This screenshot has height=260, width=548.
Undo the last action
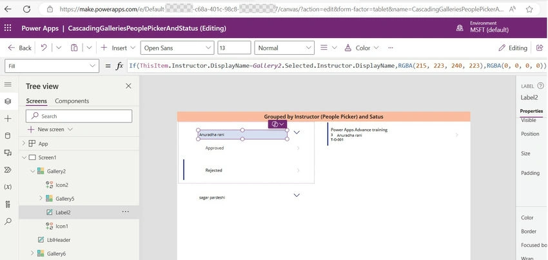pyautogui.click(x=44, y=48)
